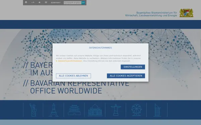201x125 pixels.
Task: Open the KONTAKT link
Action: tap(56, 3)
